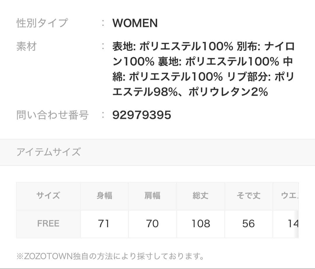
Task: Click the そで丈 value 56
Action: [248, 224]
